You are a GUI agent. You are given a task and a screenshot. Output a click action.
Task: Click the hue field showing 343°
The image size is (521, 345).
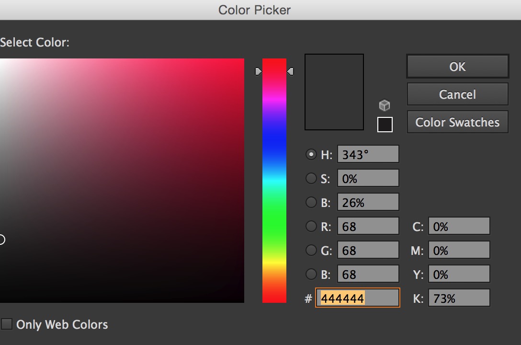(368, 154)
